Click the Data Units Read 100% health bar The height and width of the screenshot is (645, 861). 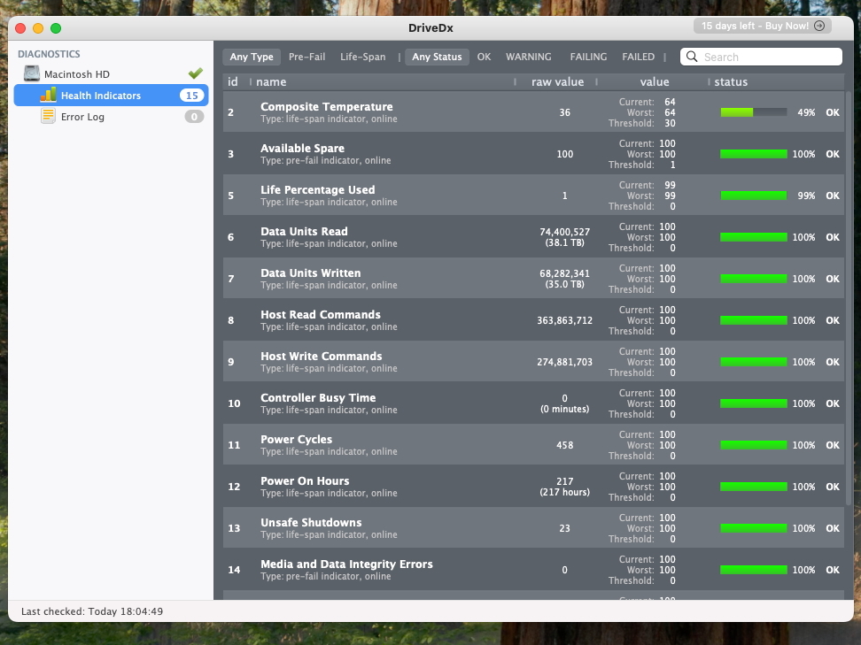pyautogui.click(x=753, y=237)
